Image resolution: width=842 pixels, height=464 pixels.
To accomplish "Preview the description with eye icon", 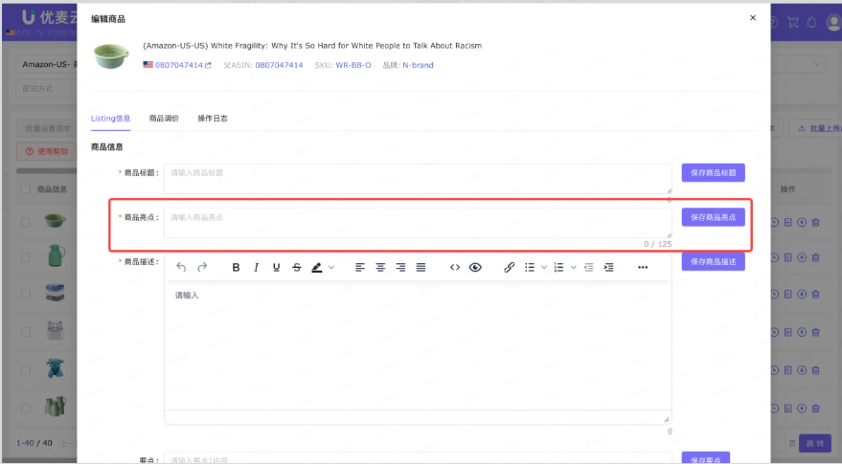I will click(475, 267).
